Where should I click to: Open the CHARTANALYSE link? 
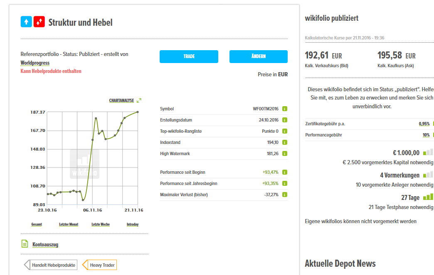121,101
